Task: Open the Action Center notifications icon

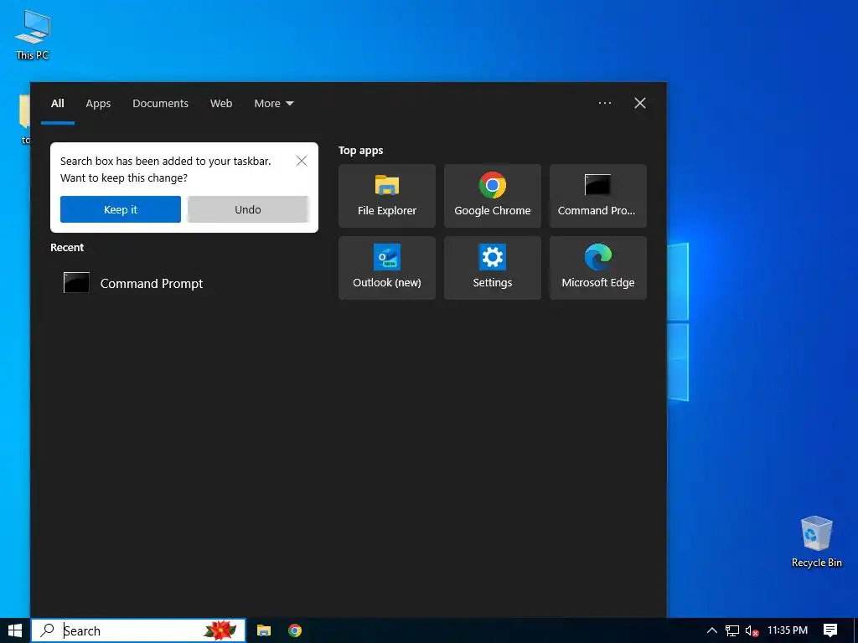Action: pos(830,630)
